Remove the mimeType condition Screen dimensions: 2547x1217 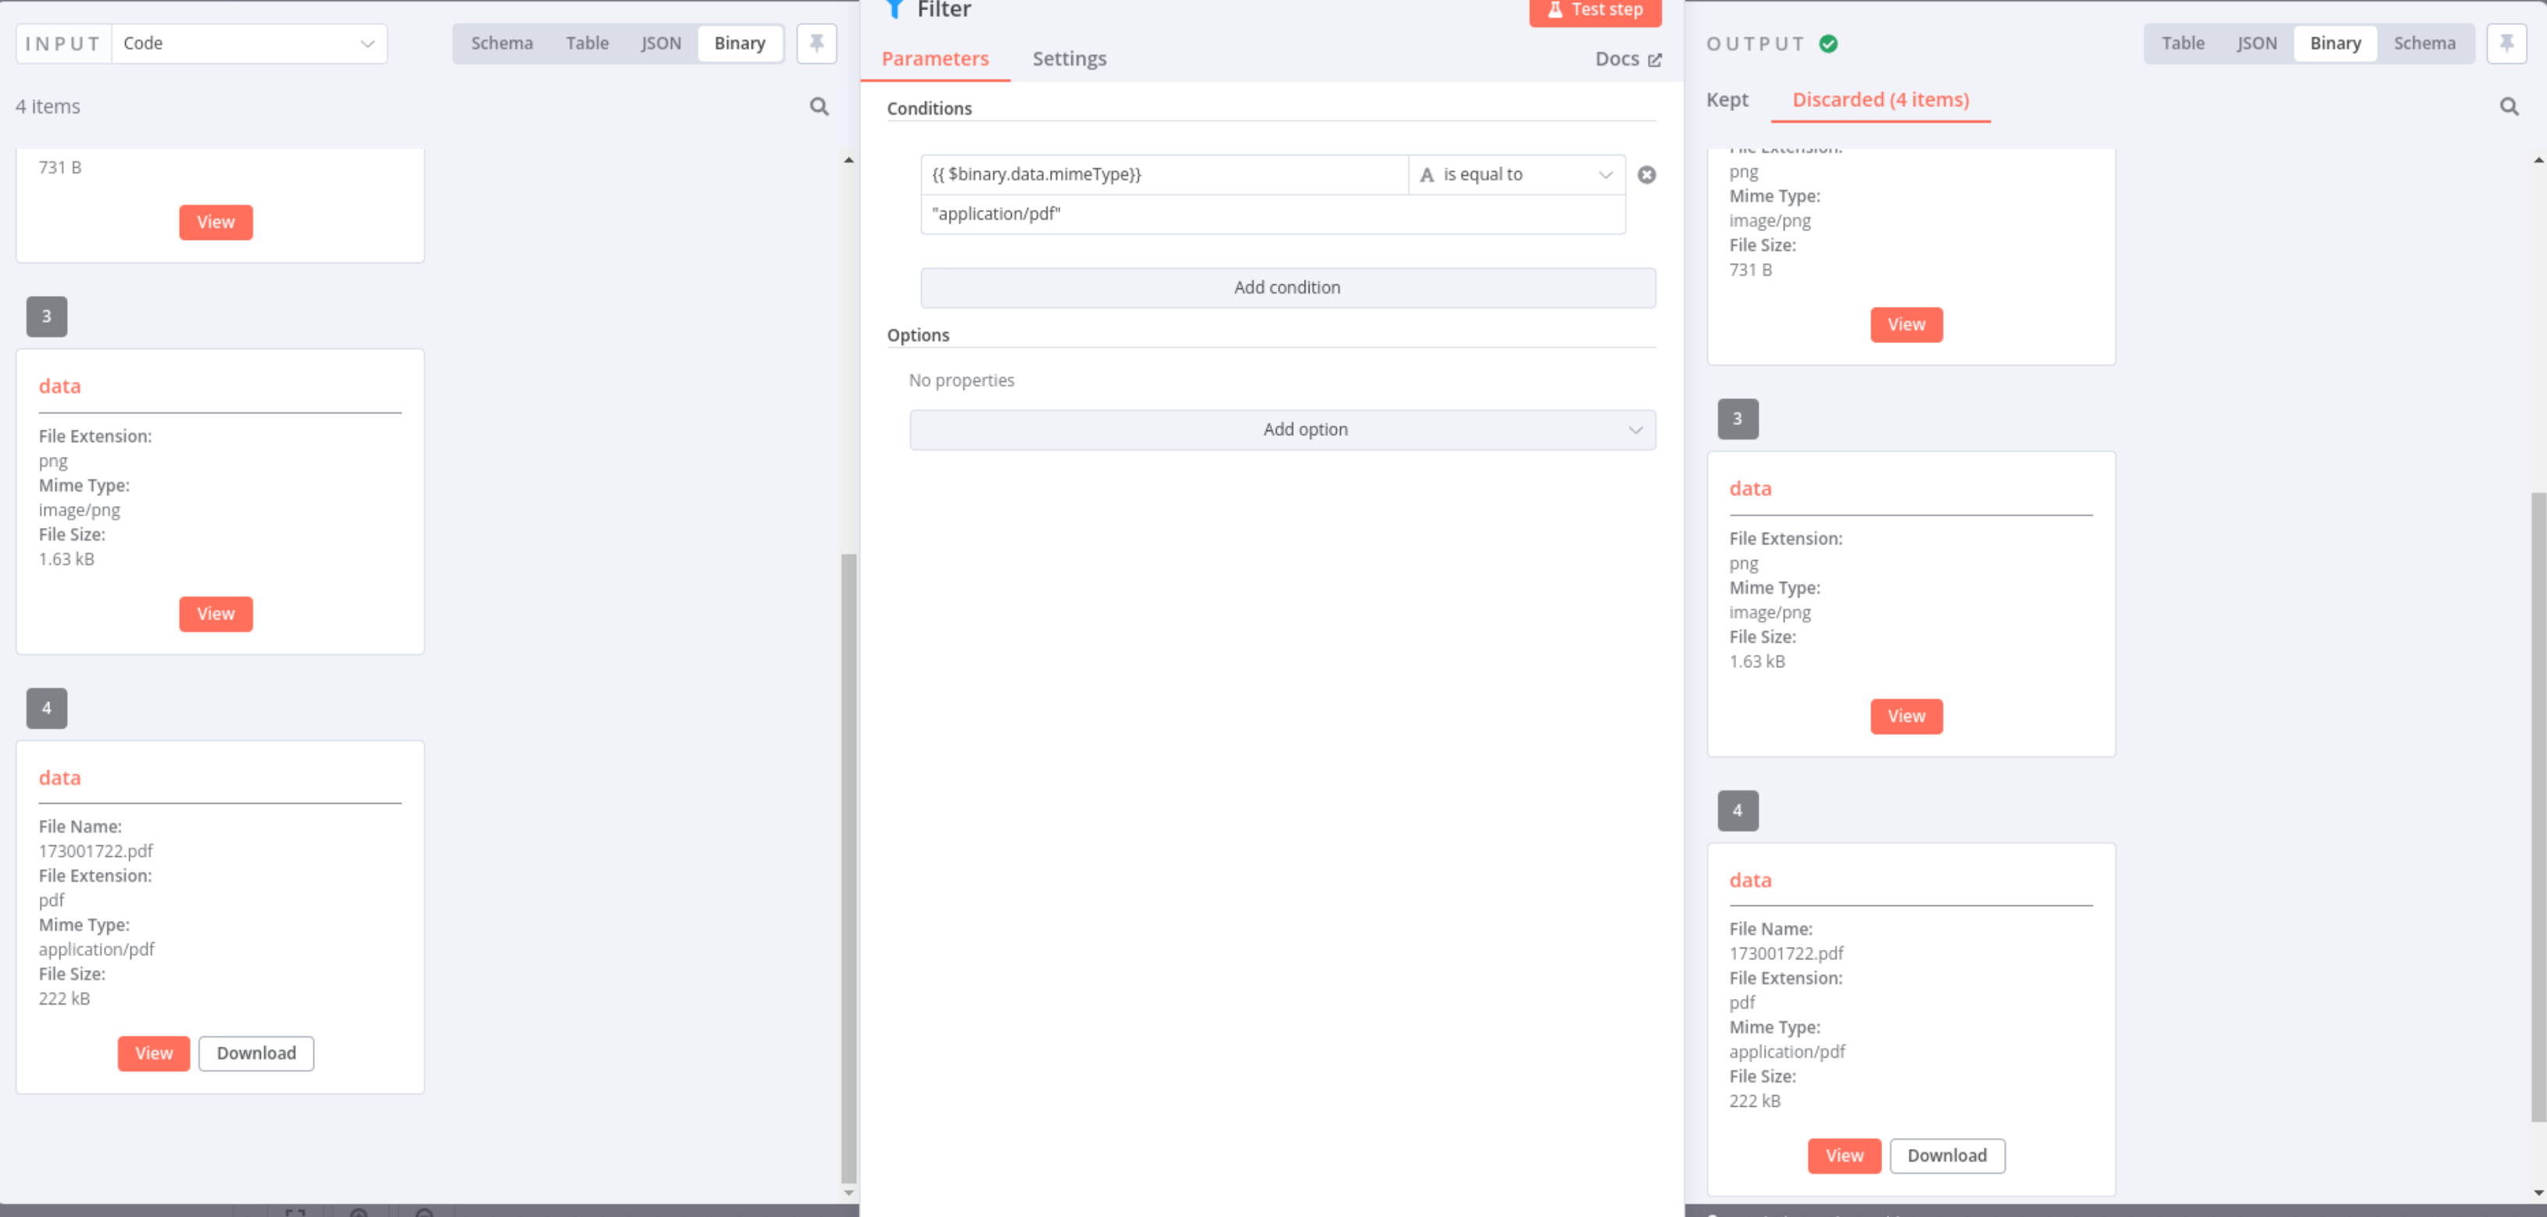(x=1646, y=175)
